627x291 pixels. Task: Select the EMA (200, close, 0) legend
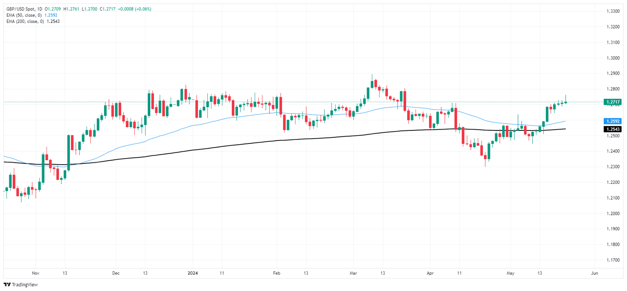[x=25, y=21]
